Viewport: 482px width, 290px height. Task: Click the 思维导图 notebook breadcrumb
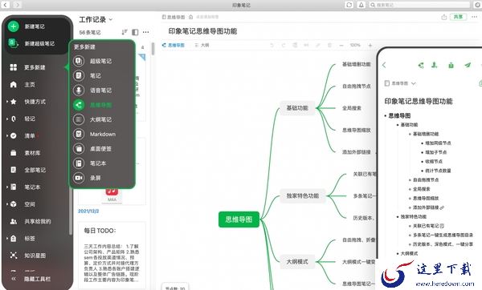click(174, 17)
